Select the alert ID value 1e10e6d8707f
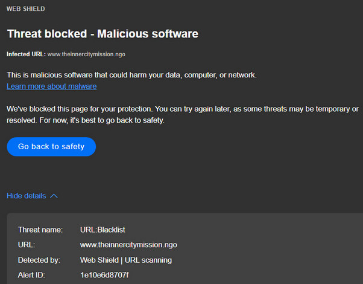The height and width of the screenshot is (284, 363). click(104, 275)
